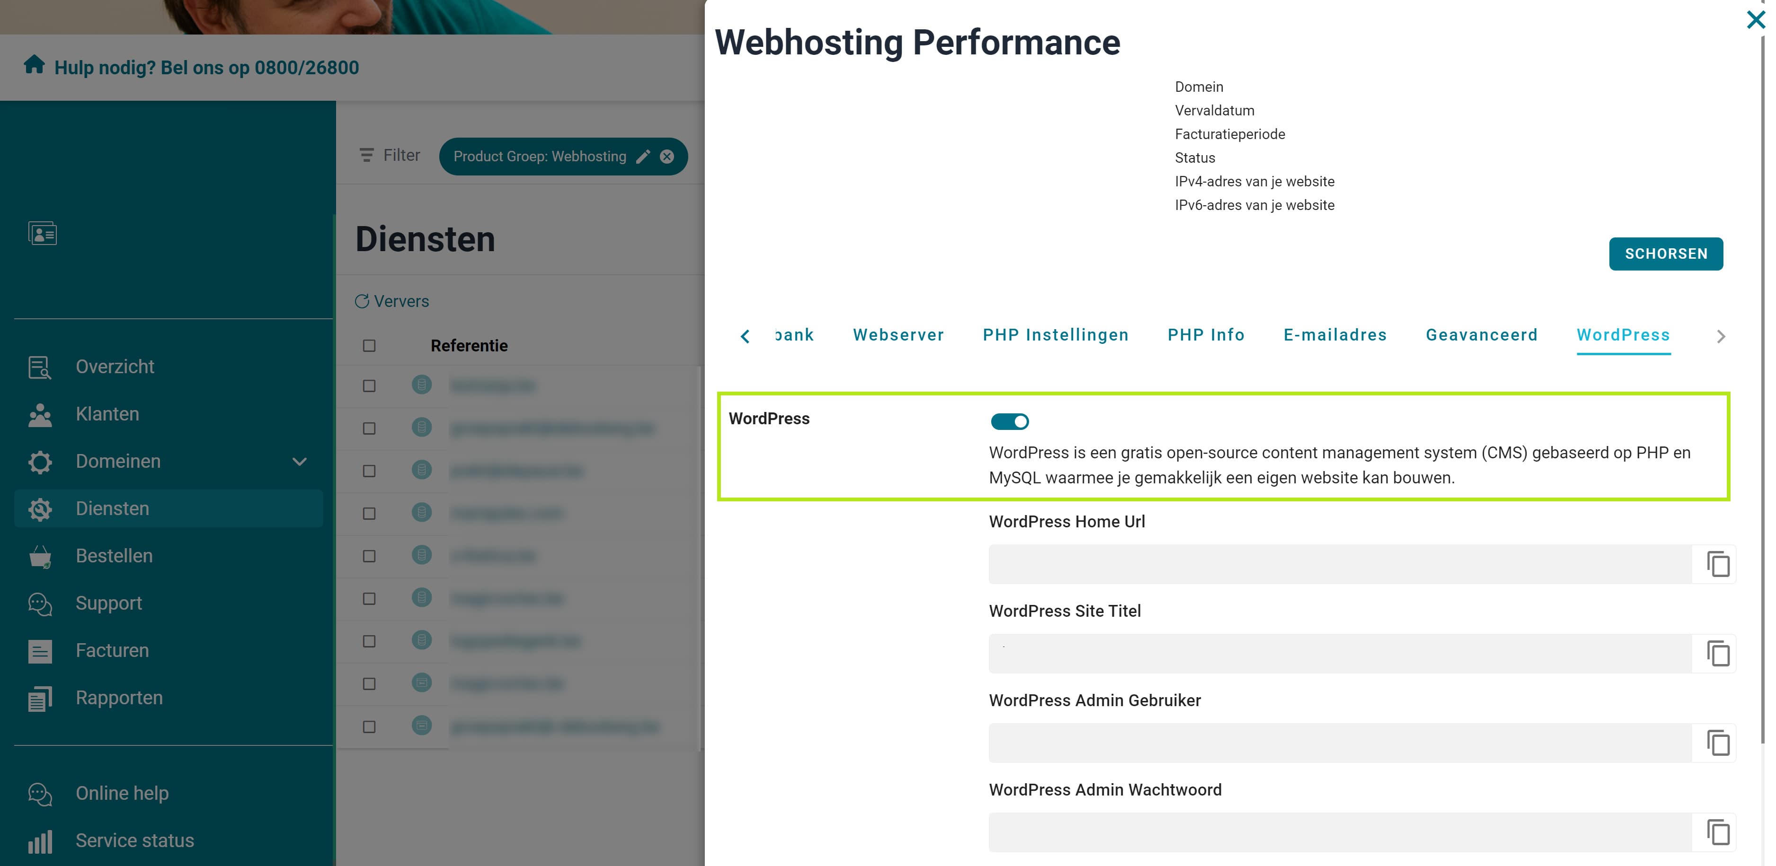
Task: Click the WordPress Home Url field
Action: 1340,564
